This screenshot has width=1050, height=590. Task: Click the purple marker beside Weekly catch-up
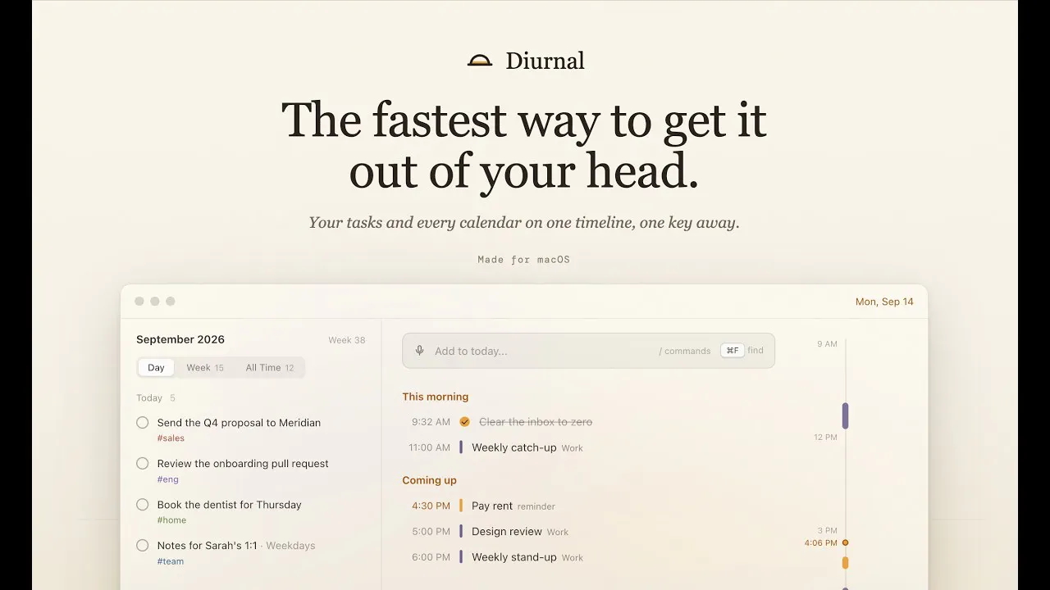(461, 447)
